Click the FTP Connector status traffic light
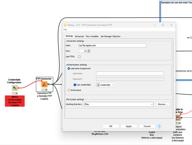The width and height of the screenshot is (192, 145). pyautogui.click(x=44, y=90)
